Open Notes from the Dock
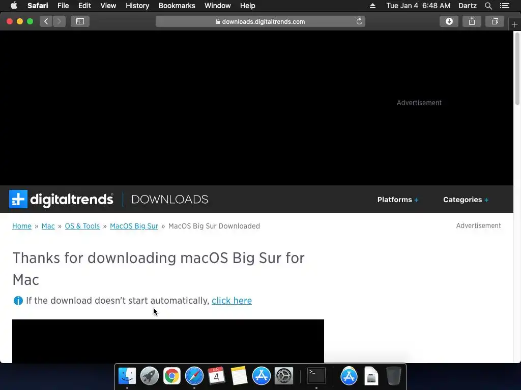This screenshot has width=521, height=390. (239, 376)
